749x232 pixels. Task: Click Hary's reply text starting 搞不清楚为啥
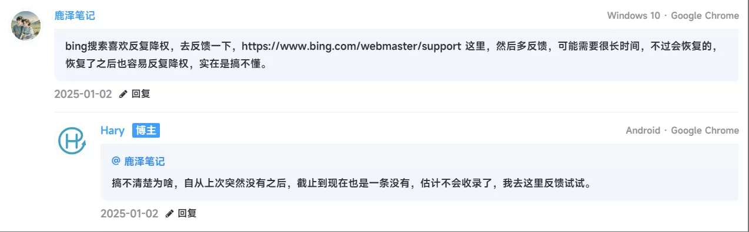coord(351,183)
